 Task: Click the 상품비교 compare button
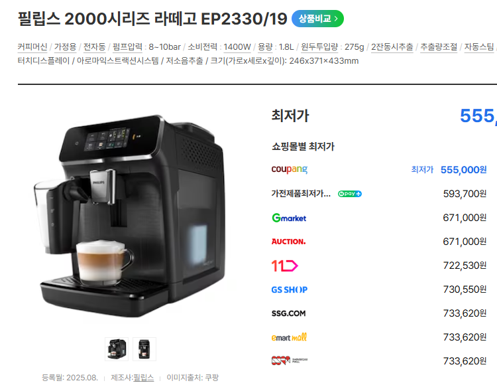point(317,19)
